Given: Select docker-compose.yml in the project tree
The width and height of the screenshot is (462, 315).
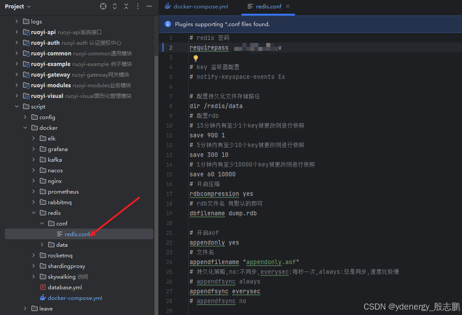Looking at the screenshot, I should tap(75, 298).
